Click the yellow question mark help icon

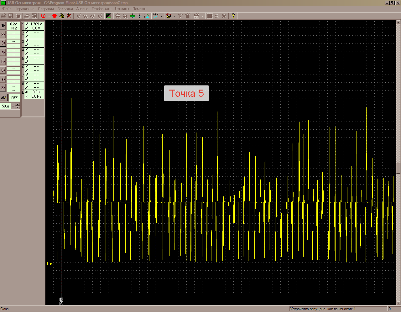pyautogui.click(x=233, y=16)
